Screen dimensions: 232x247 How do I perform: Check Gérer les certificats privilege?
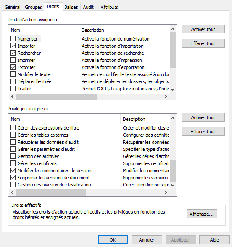(x=13, y=163)
